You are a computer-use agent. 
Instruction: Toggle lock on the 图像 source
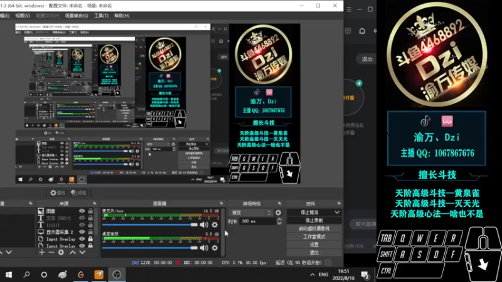point(90,211)
